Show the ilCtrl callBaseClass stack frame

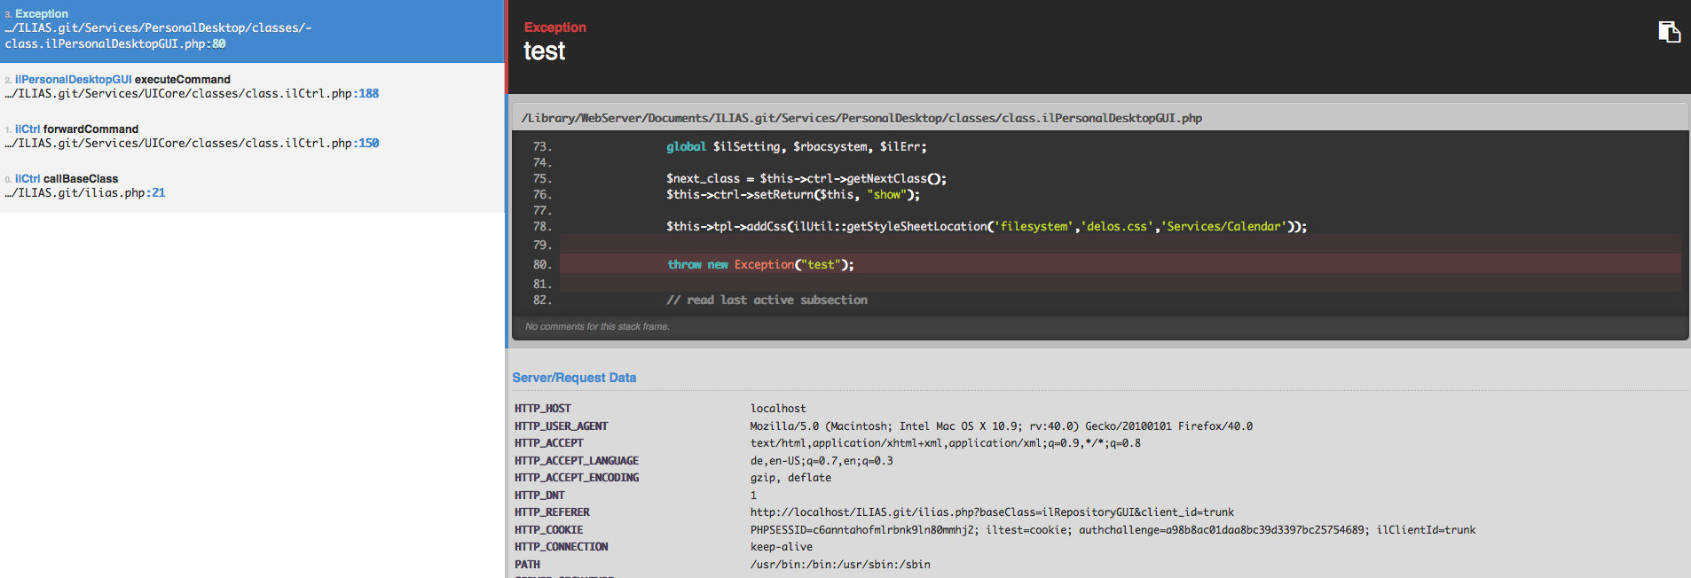[x=252, y=185]
